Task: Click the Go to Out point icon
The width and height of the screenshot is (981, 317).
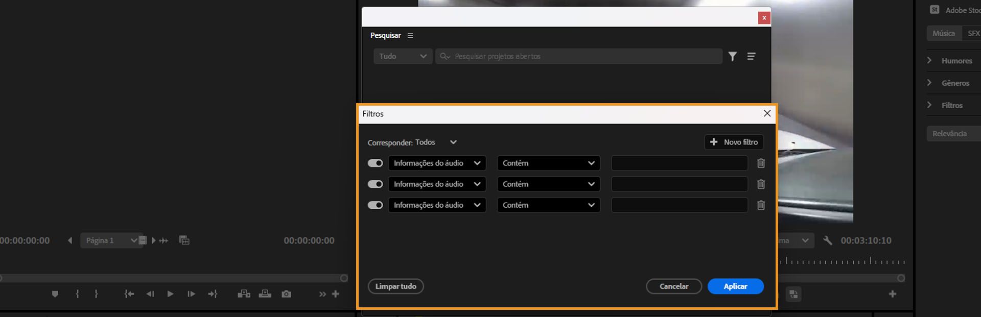Action: click(213, 294)
